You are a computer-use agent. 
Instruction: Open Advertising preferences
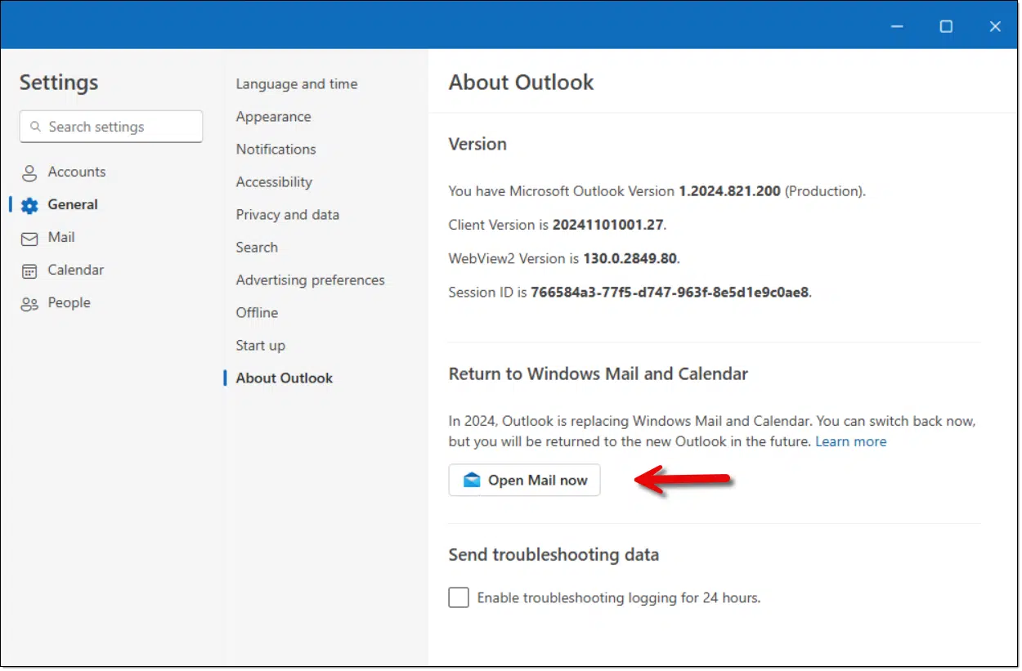pyautogui.click(x=310, y=280)
